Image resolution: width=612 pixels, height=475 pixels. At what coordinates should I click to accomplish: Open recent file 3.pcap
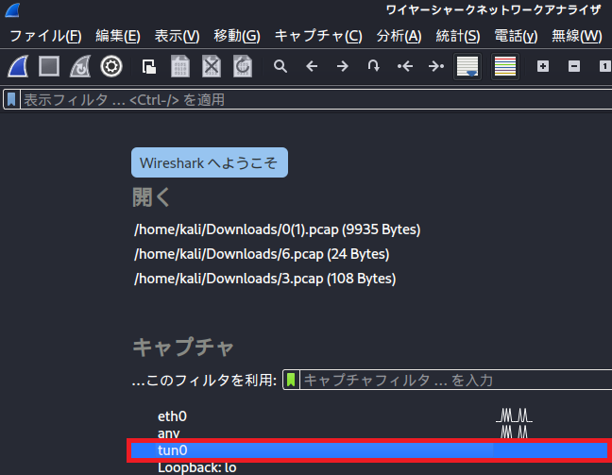click(x=264, y=279)
